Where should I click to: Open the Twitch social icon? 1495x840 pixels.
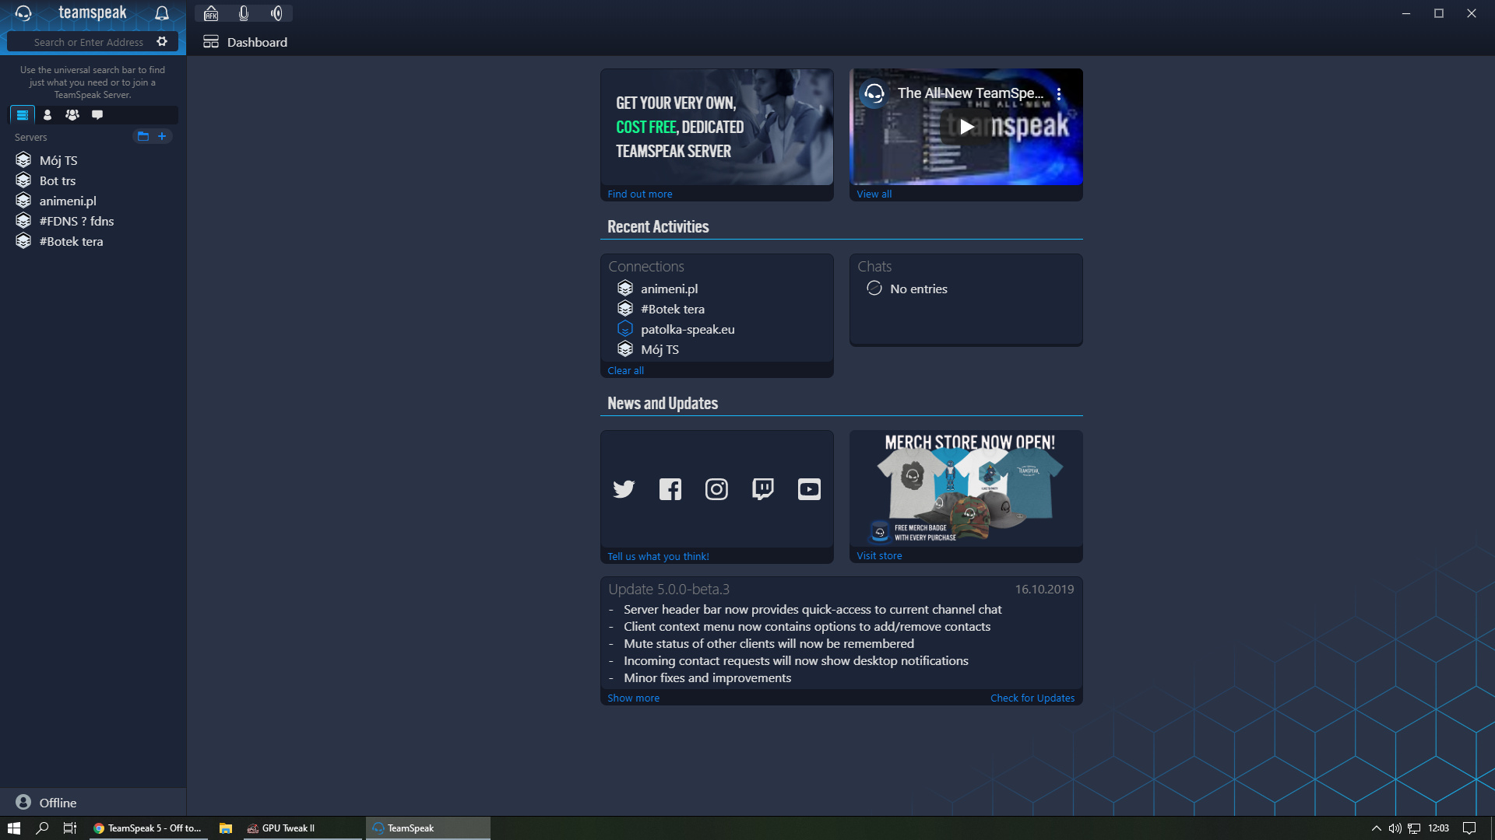click(x=763, y=489)
